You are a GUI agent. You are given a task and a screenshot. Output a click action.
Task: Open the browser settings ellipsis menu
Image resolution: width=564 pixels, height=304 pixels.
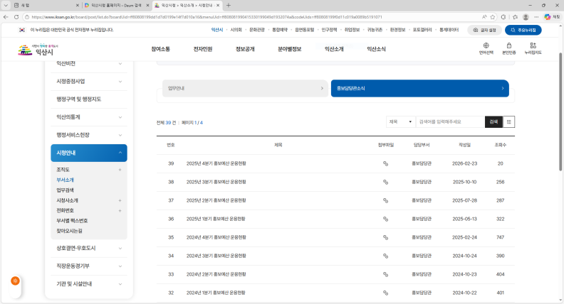(x=536, y=17)
